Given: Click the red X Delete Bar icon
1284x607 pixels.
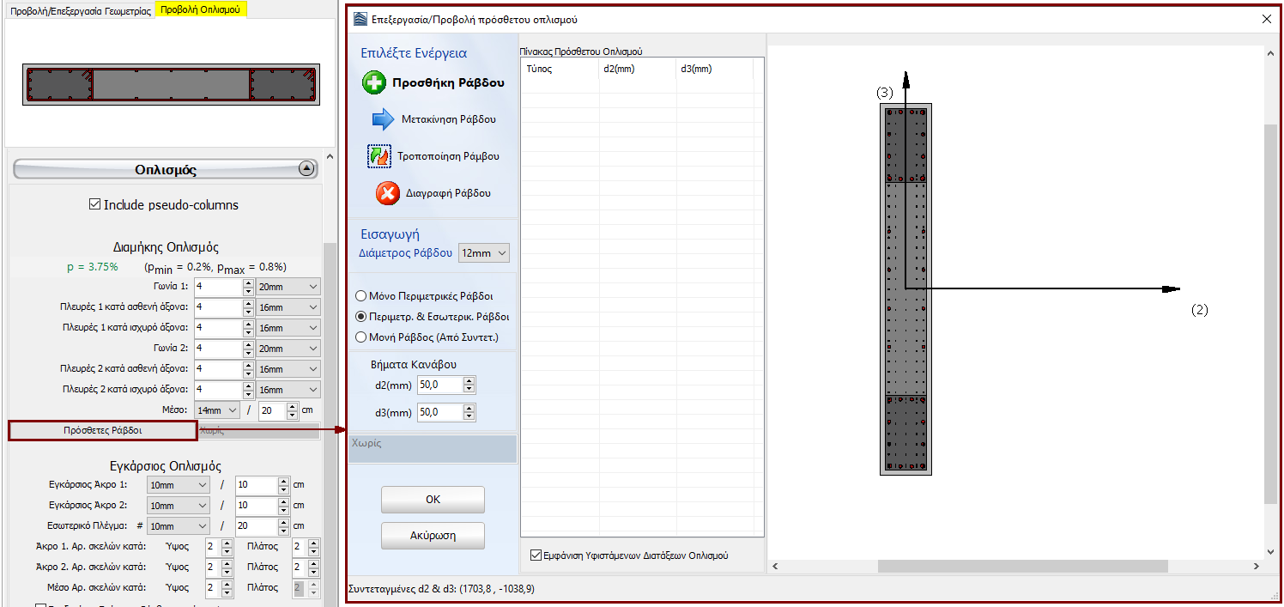Looking at the screenshot, I should coord(387,193).
